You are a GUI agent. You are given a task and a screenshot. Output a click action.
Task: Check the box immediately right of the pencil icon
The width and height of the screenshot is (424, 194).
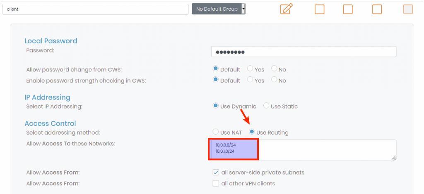click(x=319, y=9)
